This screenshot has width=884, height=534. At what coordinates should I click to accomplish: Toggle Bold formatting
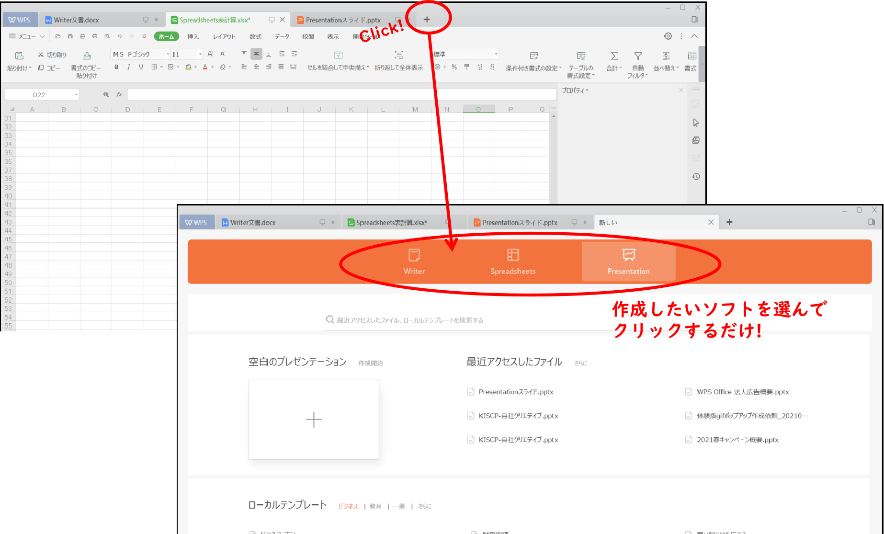pyautogui.click(x=116, y=67)
